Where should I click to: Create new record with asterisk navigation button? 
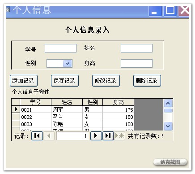pos(119,136)
